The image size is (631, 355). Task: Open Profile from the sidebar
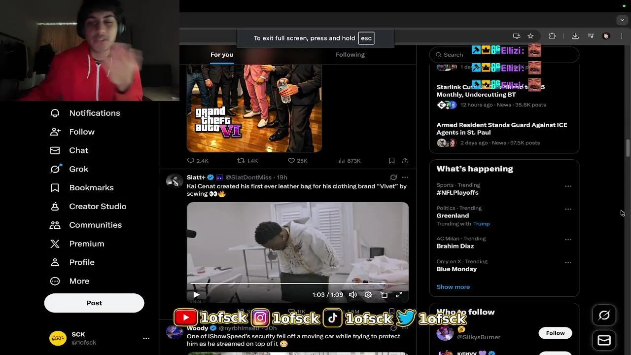pyautogui.click(x=72, y=262)
